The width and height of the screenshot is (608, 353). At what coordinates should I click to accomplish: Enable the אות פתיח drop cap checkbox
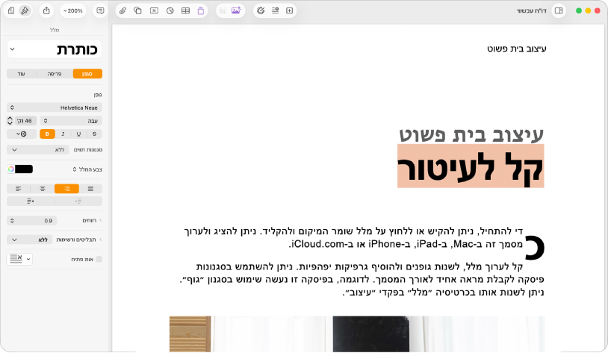click(99, 259)
